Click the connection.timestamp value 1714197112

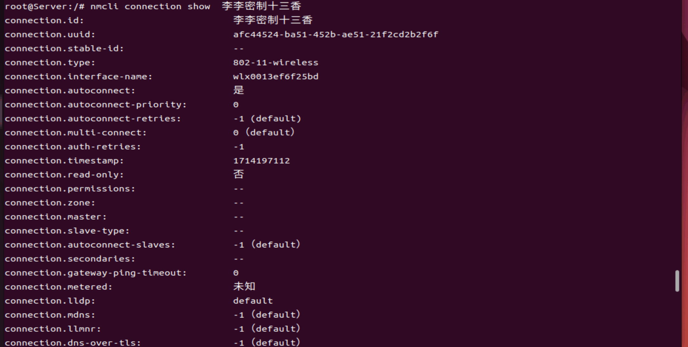pos(261,160)
